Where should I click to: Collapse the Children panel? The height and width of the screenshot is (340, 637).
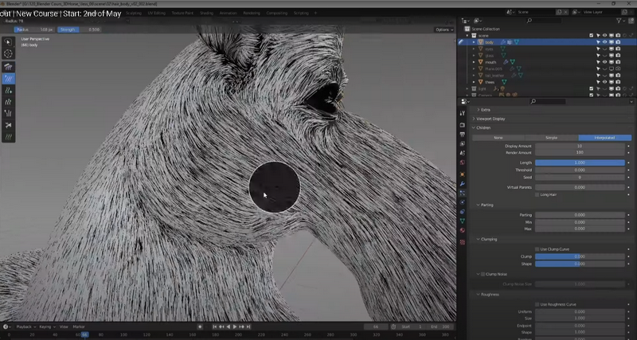pyautogui.click(x=482, y=127)
